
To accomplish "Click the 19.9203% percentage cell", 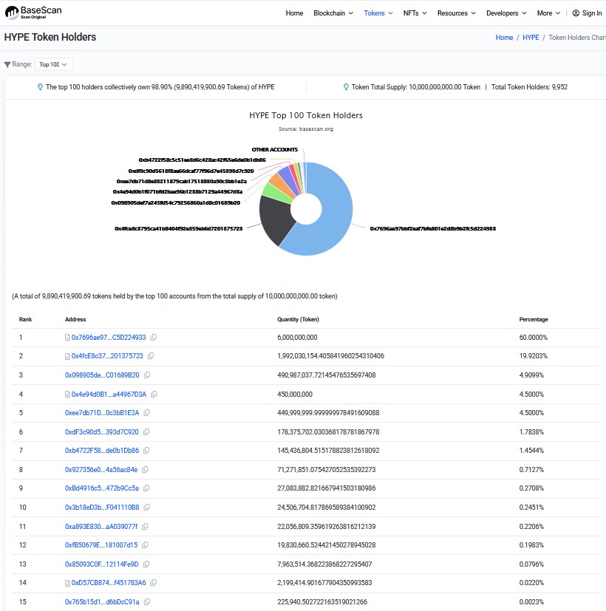I will 533,356.
